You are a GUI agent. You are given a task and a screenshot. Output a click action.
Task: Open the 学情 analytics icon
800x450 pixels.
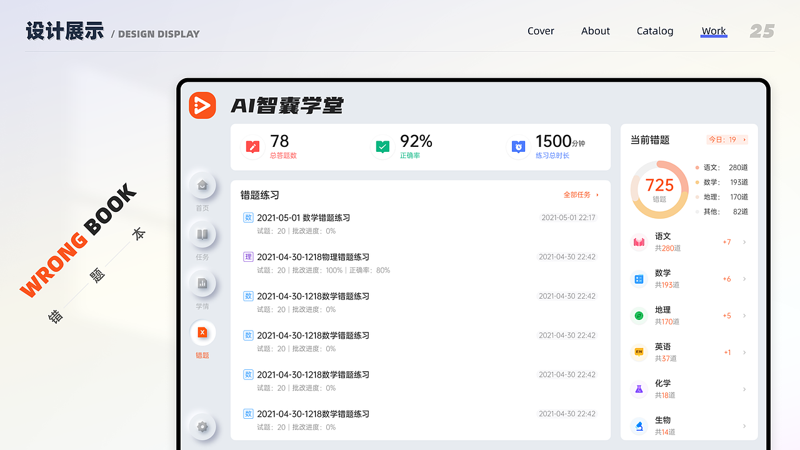pos(202,283)
